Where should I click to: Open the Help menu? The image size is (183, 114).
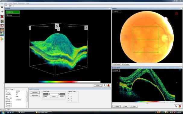27,3
